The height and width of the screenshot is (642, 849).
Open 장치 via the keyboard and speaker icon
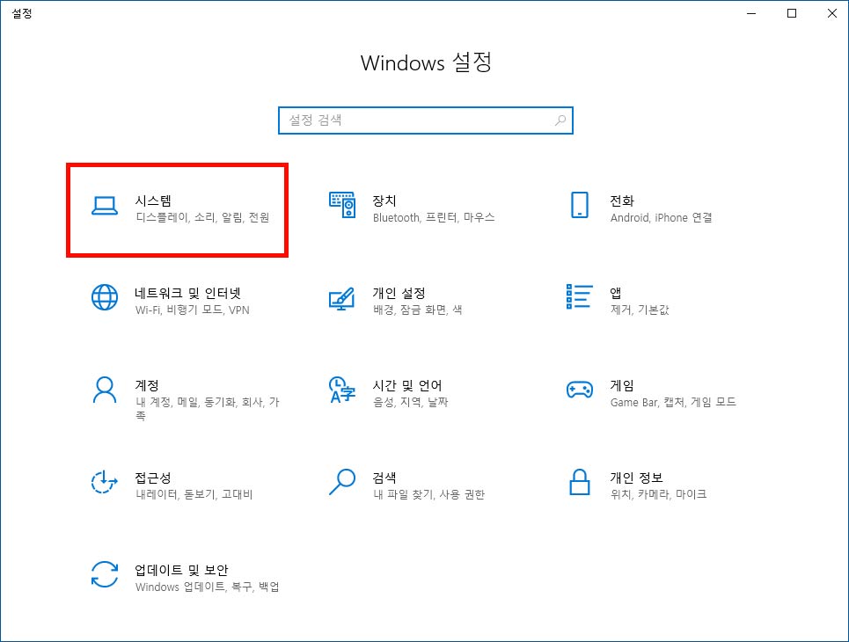pyautogui.click(x=342, y=205)
